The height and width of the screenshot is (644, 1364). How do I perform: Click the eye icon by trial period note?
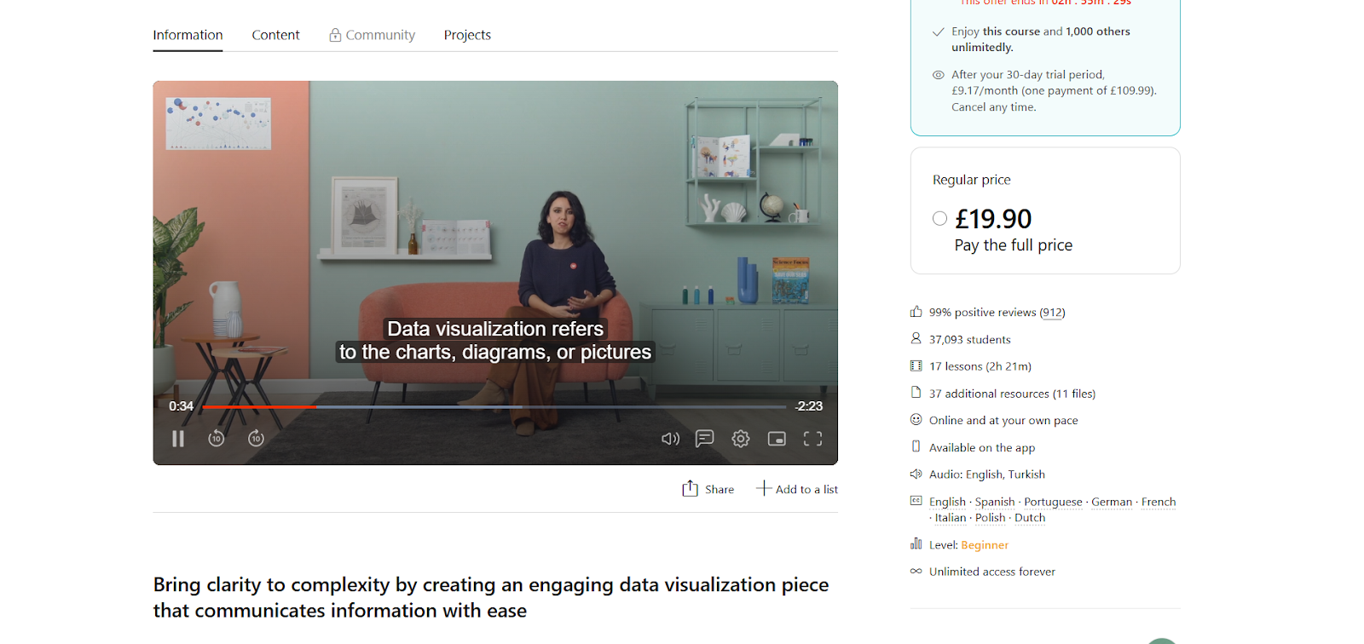click(x=939, y=75)
